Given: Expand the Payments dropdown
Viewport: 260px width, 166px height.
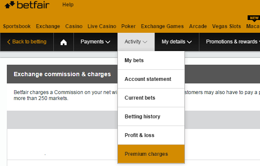Looking at the screenshot, I should (x=95, y=42).
